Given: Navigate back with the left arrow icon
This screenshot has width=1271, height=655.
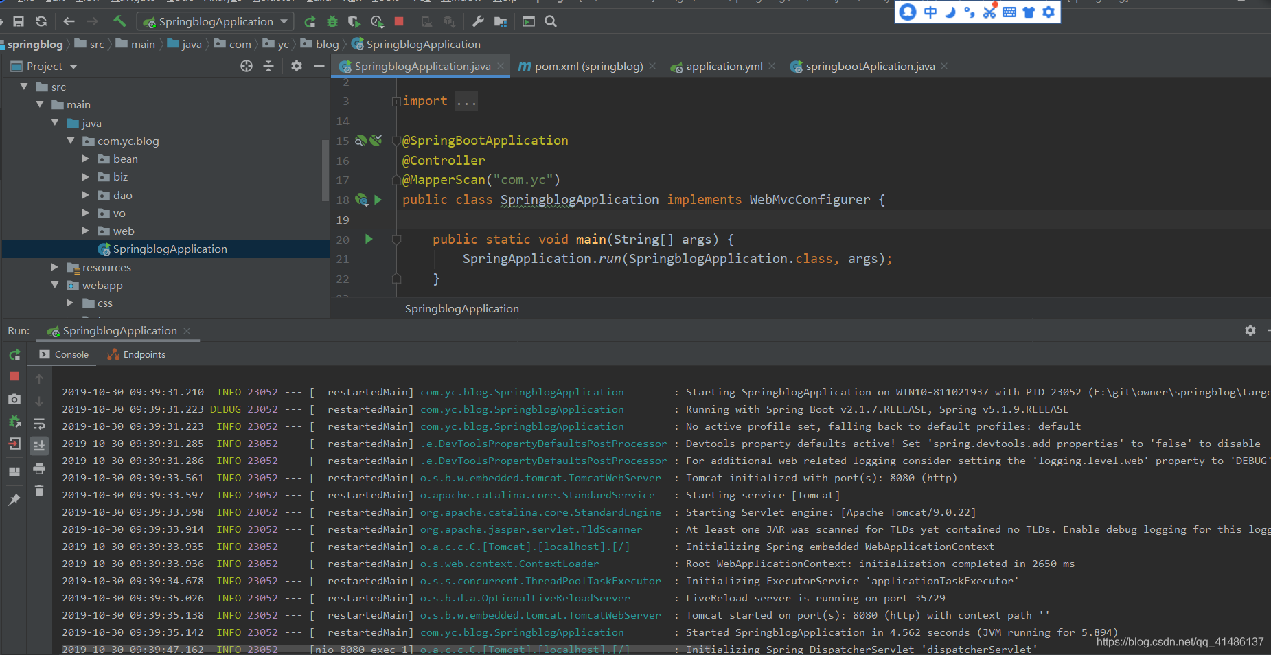Looking at the screenshot, I should coord(69,21).
